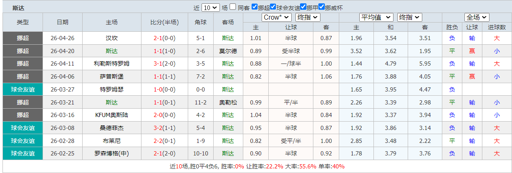Image resolution: width=512 pixels, height=173 pixels.
Task: Click home team 斯达 on 26-04-20
Action: [112, 51]
